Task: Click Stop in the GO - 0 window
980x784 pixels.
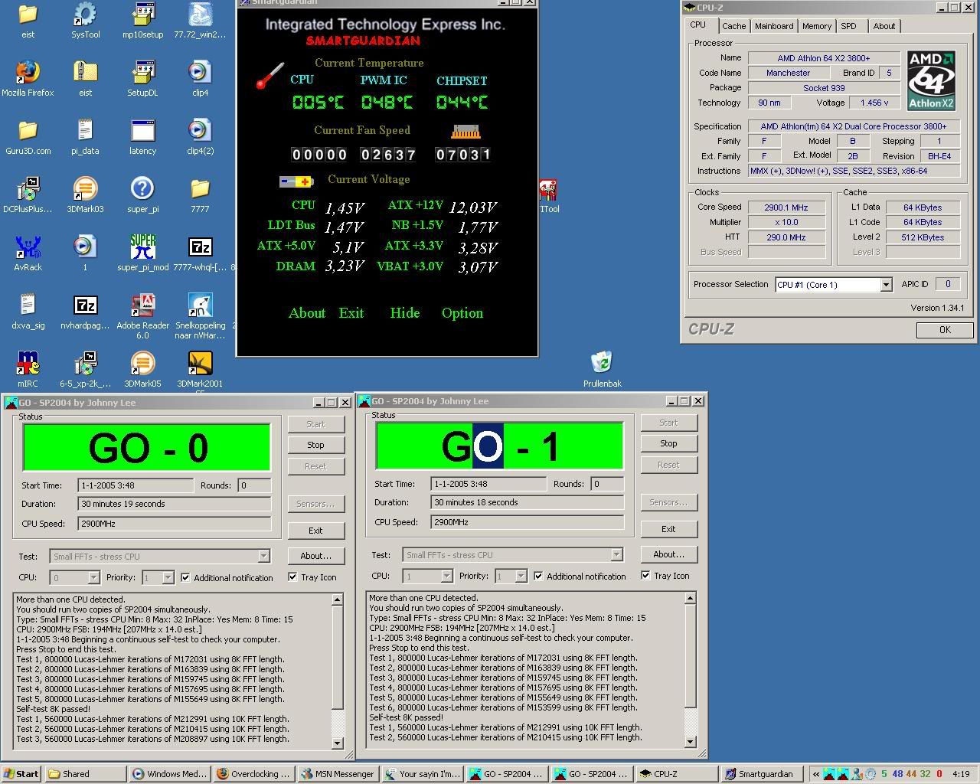Action: [315, 445]
